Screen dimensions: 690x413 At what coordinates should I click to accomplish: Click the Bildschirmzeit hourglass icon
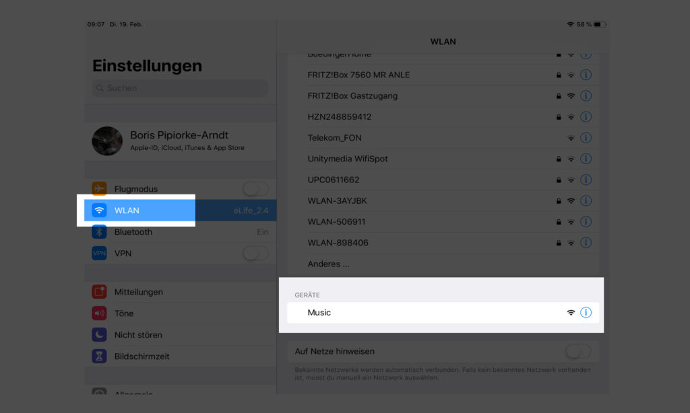[99, 356]
